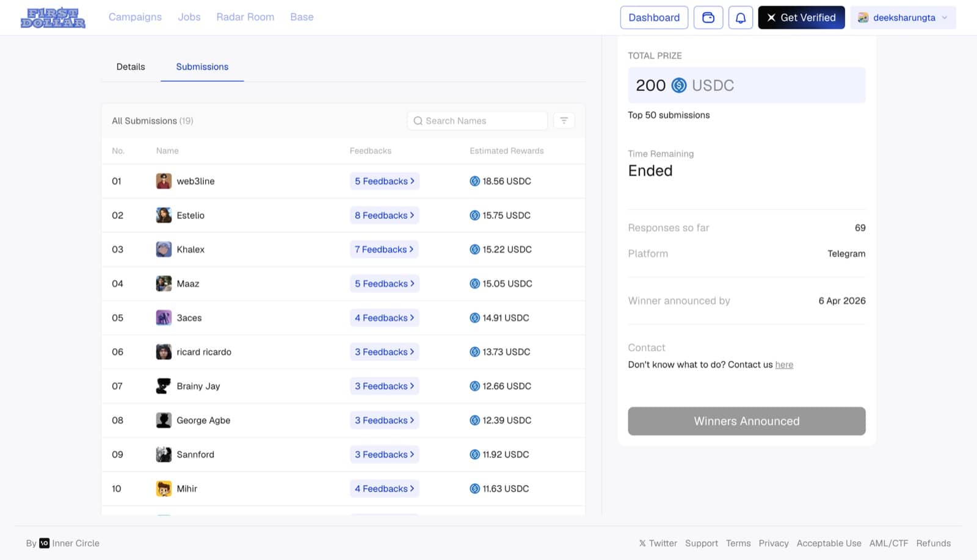Viewport: 977px width, 560px height.
Task: Click the USDC coin icon in Total Prize
Action: tap(679, 85)
